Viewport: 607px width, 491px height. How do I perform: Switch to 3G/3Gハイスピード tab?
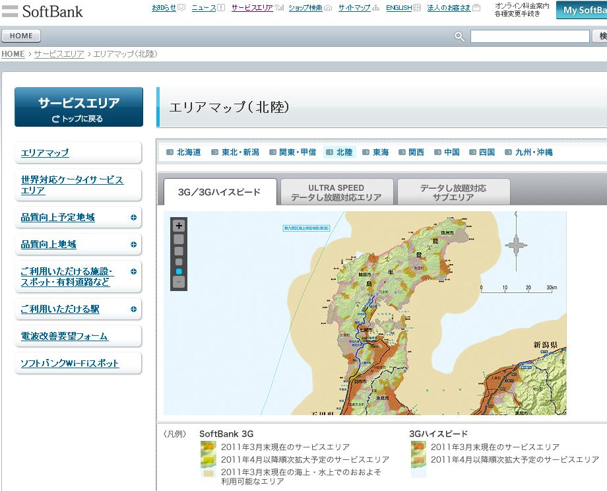coord(220,192)
